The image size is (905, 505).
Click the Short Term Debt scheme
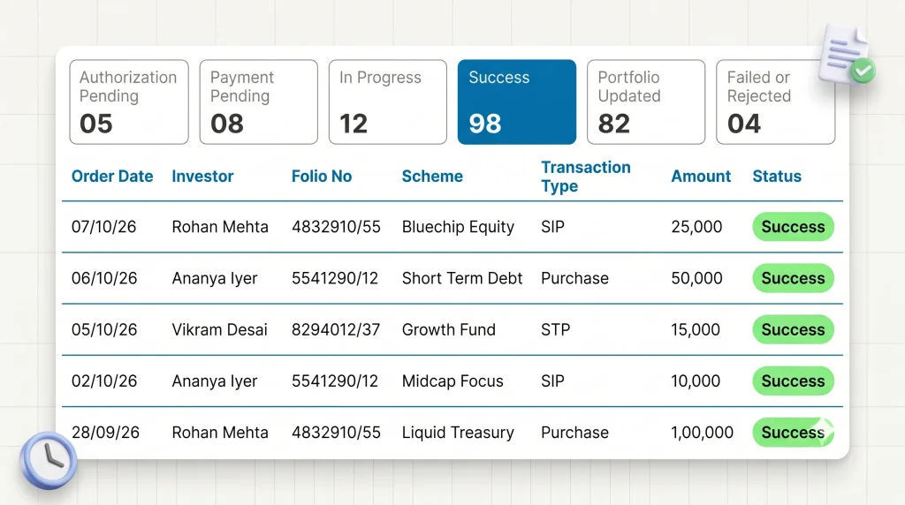(x=461, y=278)
